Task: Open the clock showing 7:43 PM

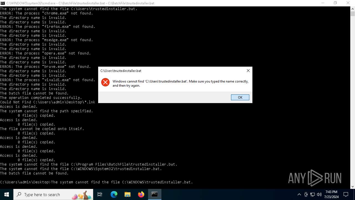Action: point(331,194)
